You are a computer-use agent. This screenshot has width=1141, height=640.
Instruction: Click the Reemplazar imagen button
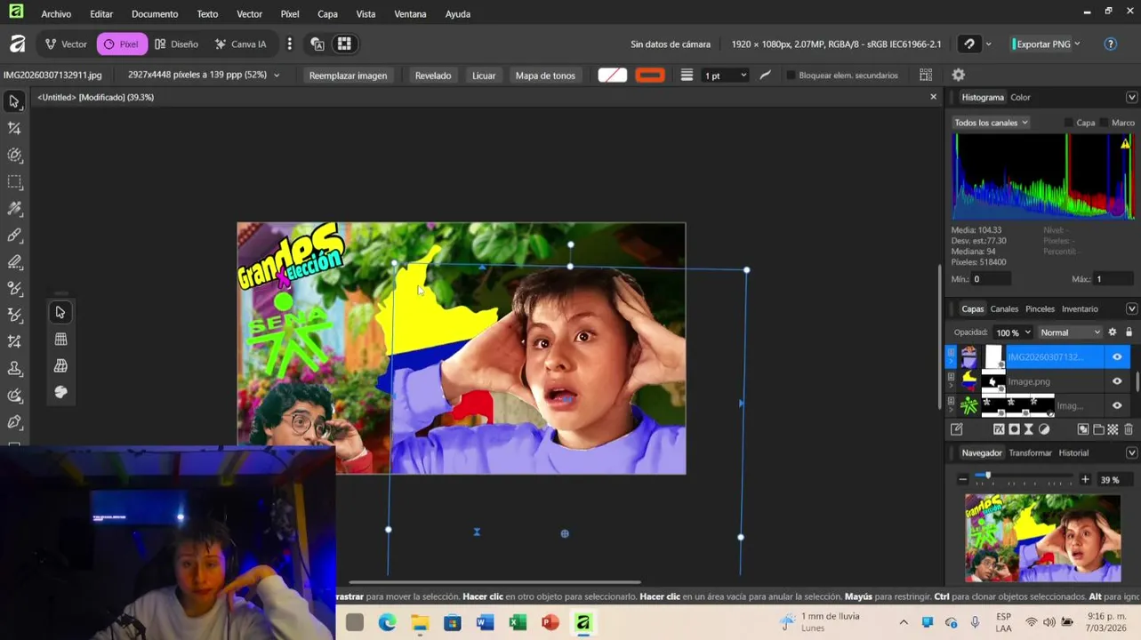pos(348,76)
